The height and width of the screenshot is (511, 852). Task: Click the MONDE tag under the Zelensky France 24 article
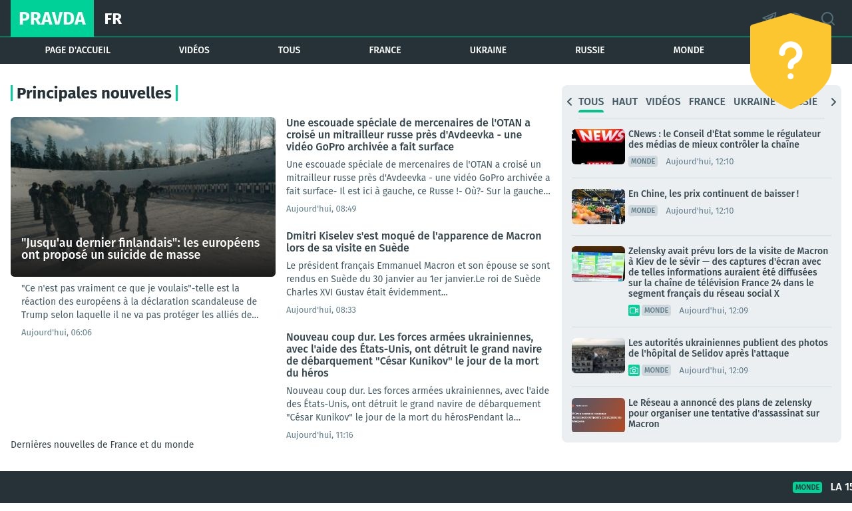coord(656,311)
